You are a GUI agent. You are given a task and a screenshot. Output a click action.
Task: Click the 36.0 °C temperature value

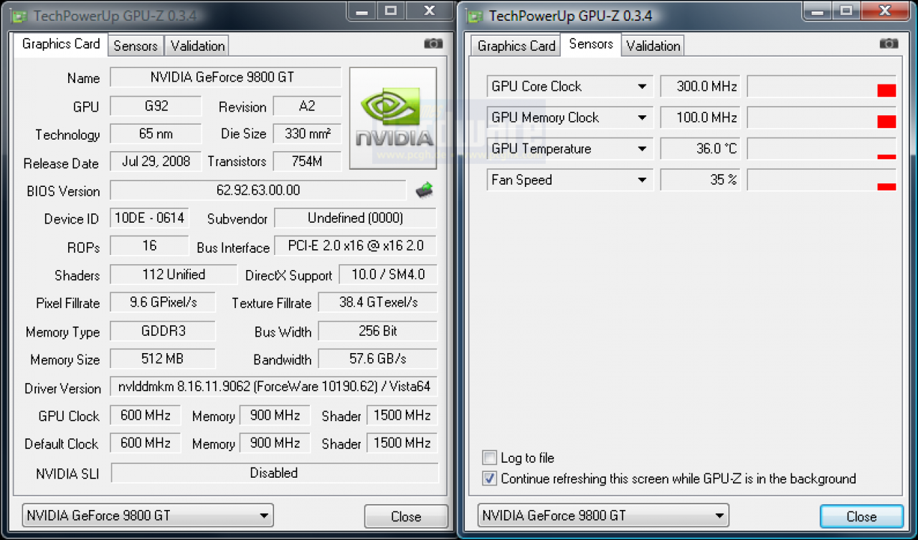700,149
